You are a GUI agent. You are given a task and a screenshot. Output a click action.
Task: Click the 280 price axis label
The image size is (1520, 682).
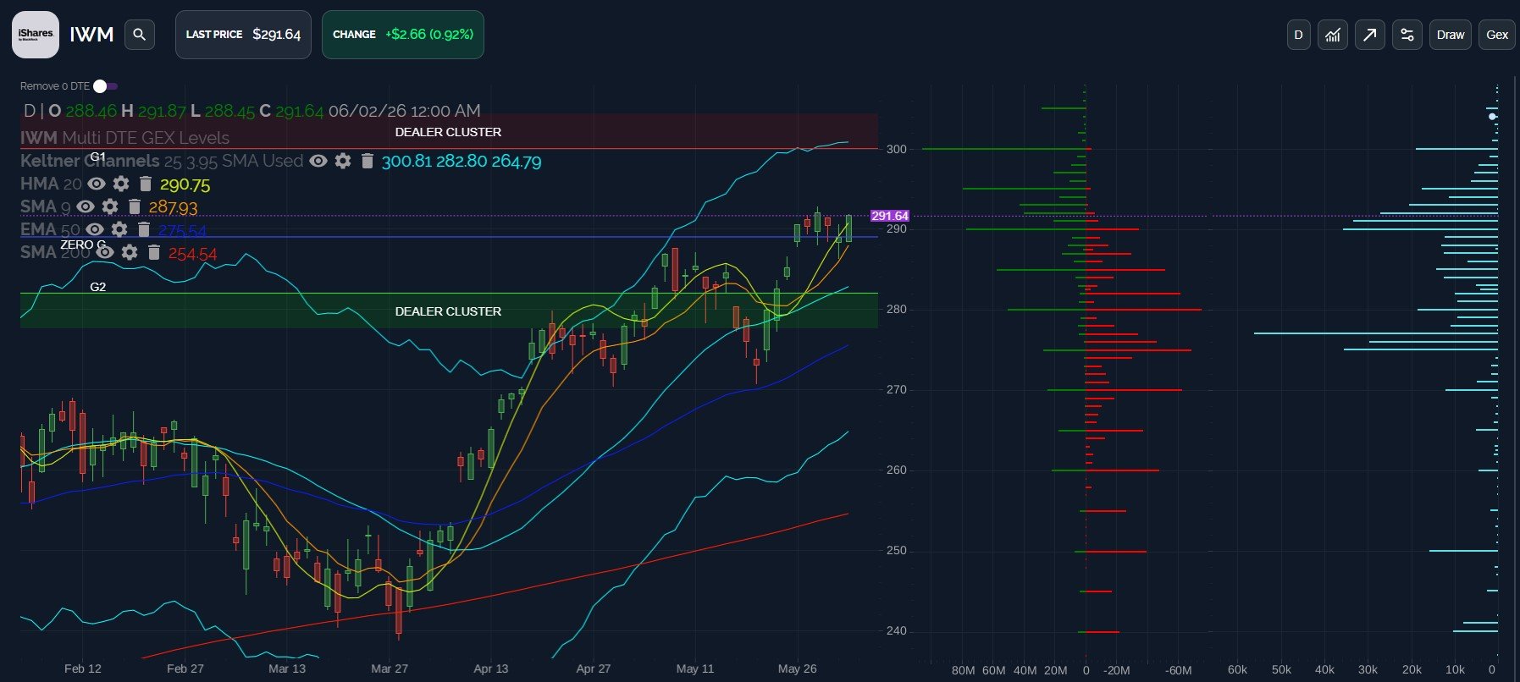[x=897, y=310]
